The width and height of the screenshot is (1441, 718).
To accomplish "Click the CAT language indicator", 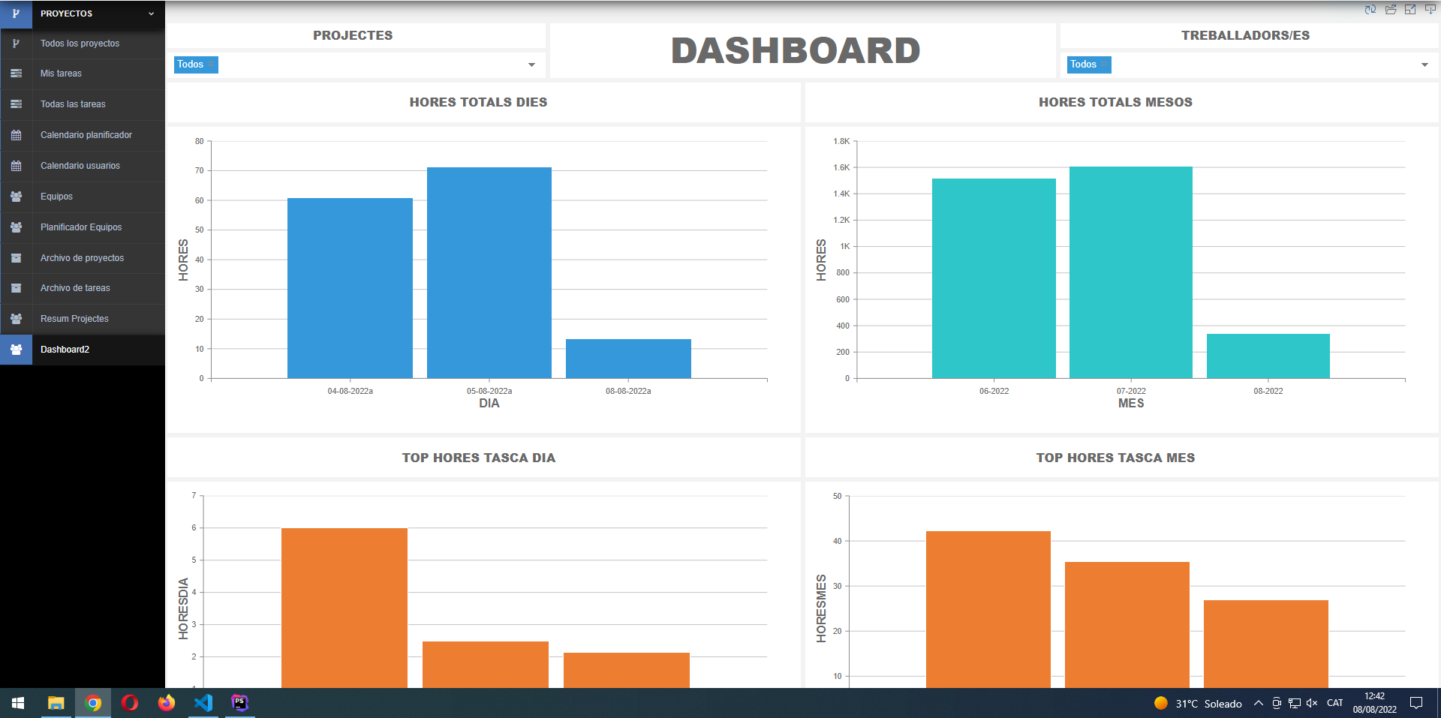I will click(1334, 703).
